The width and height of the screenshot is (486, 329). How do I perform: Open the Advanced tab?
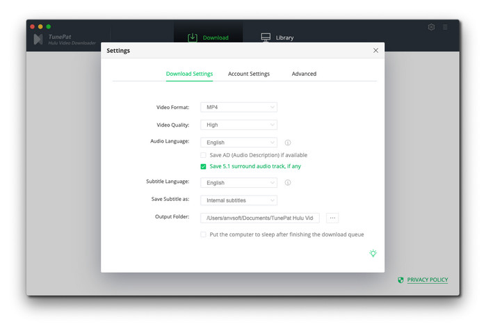[304, 74]
